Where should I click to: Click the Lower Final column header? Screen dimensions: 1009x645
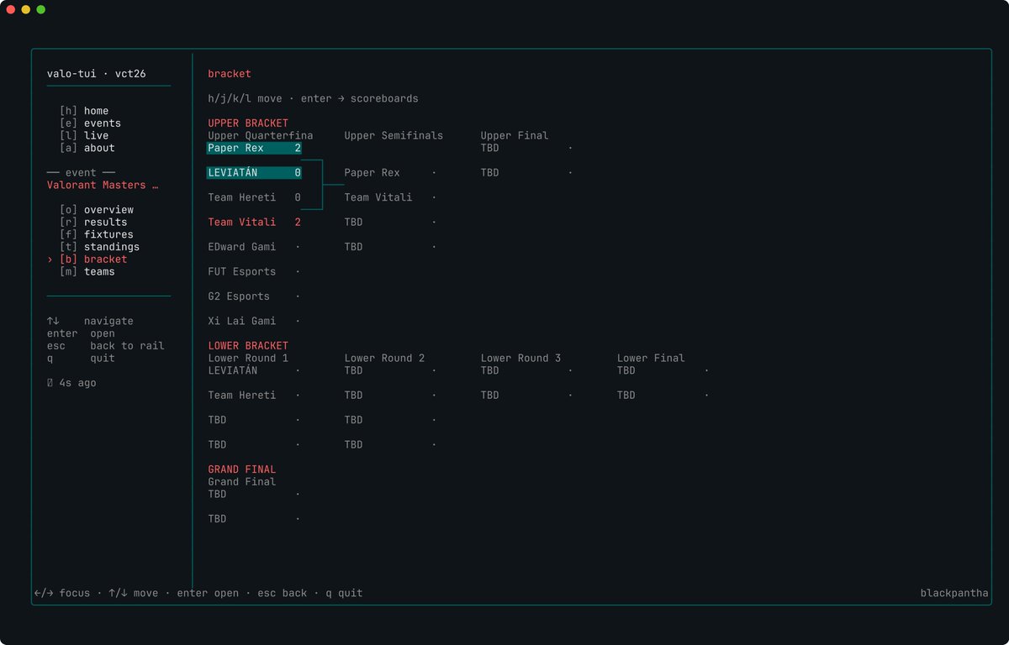tap(651, 358)
